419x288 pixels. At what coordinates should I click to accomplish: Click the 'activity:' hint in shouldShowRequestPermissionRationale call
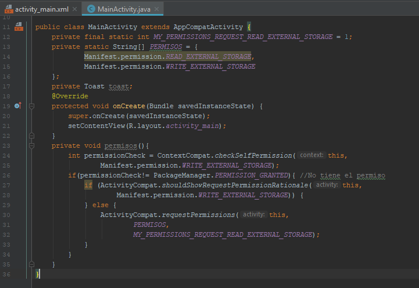(327, 185)
